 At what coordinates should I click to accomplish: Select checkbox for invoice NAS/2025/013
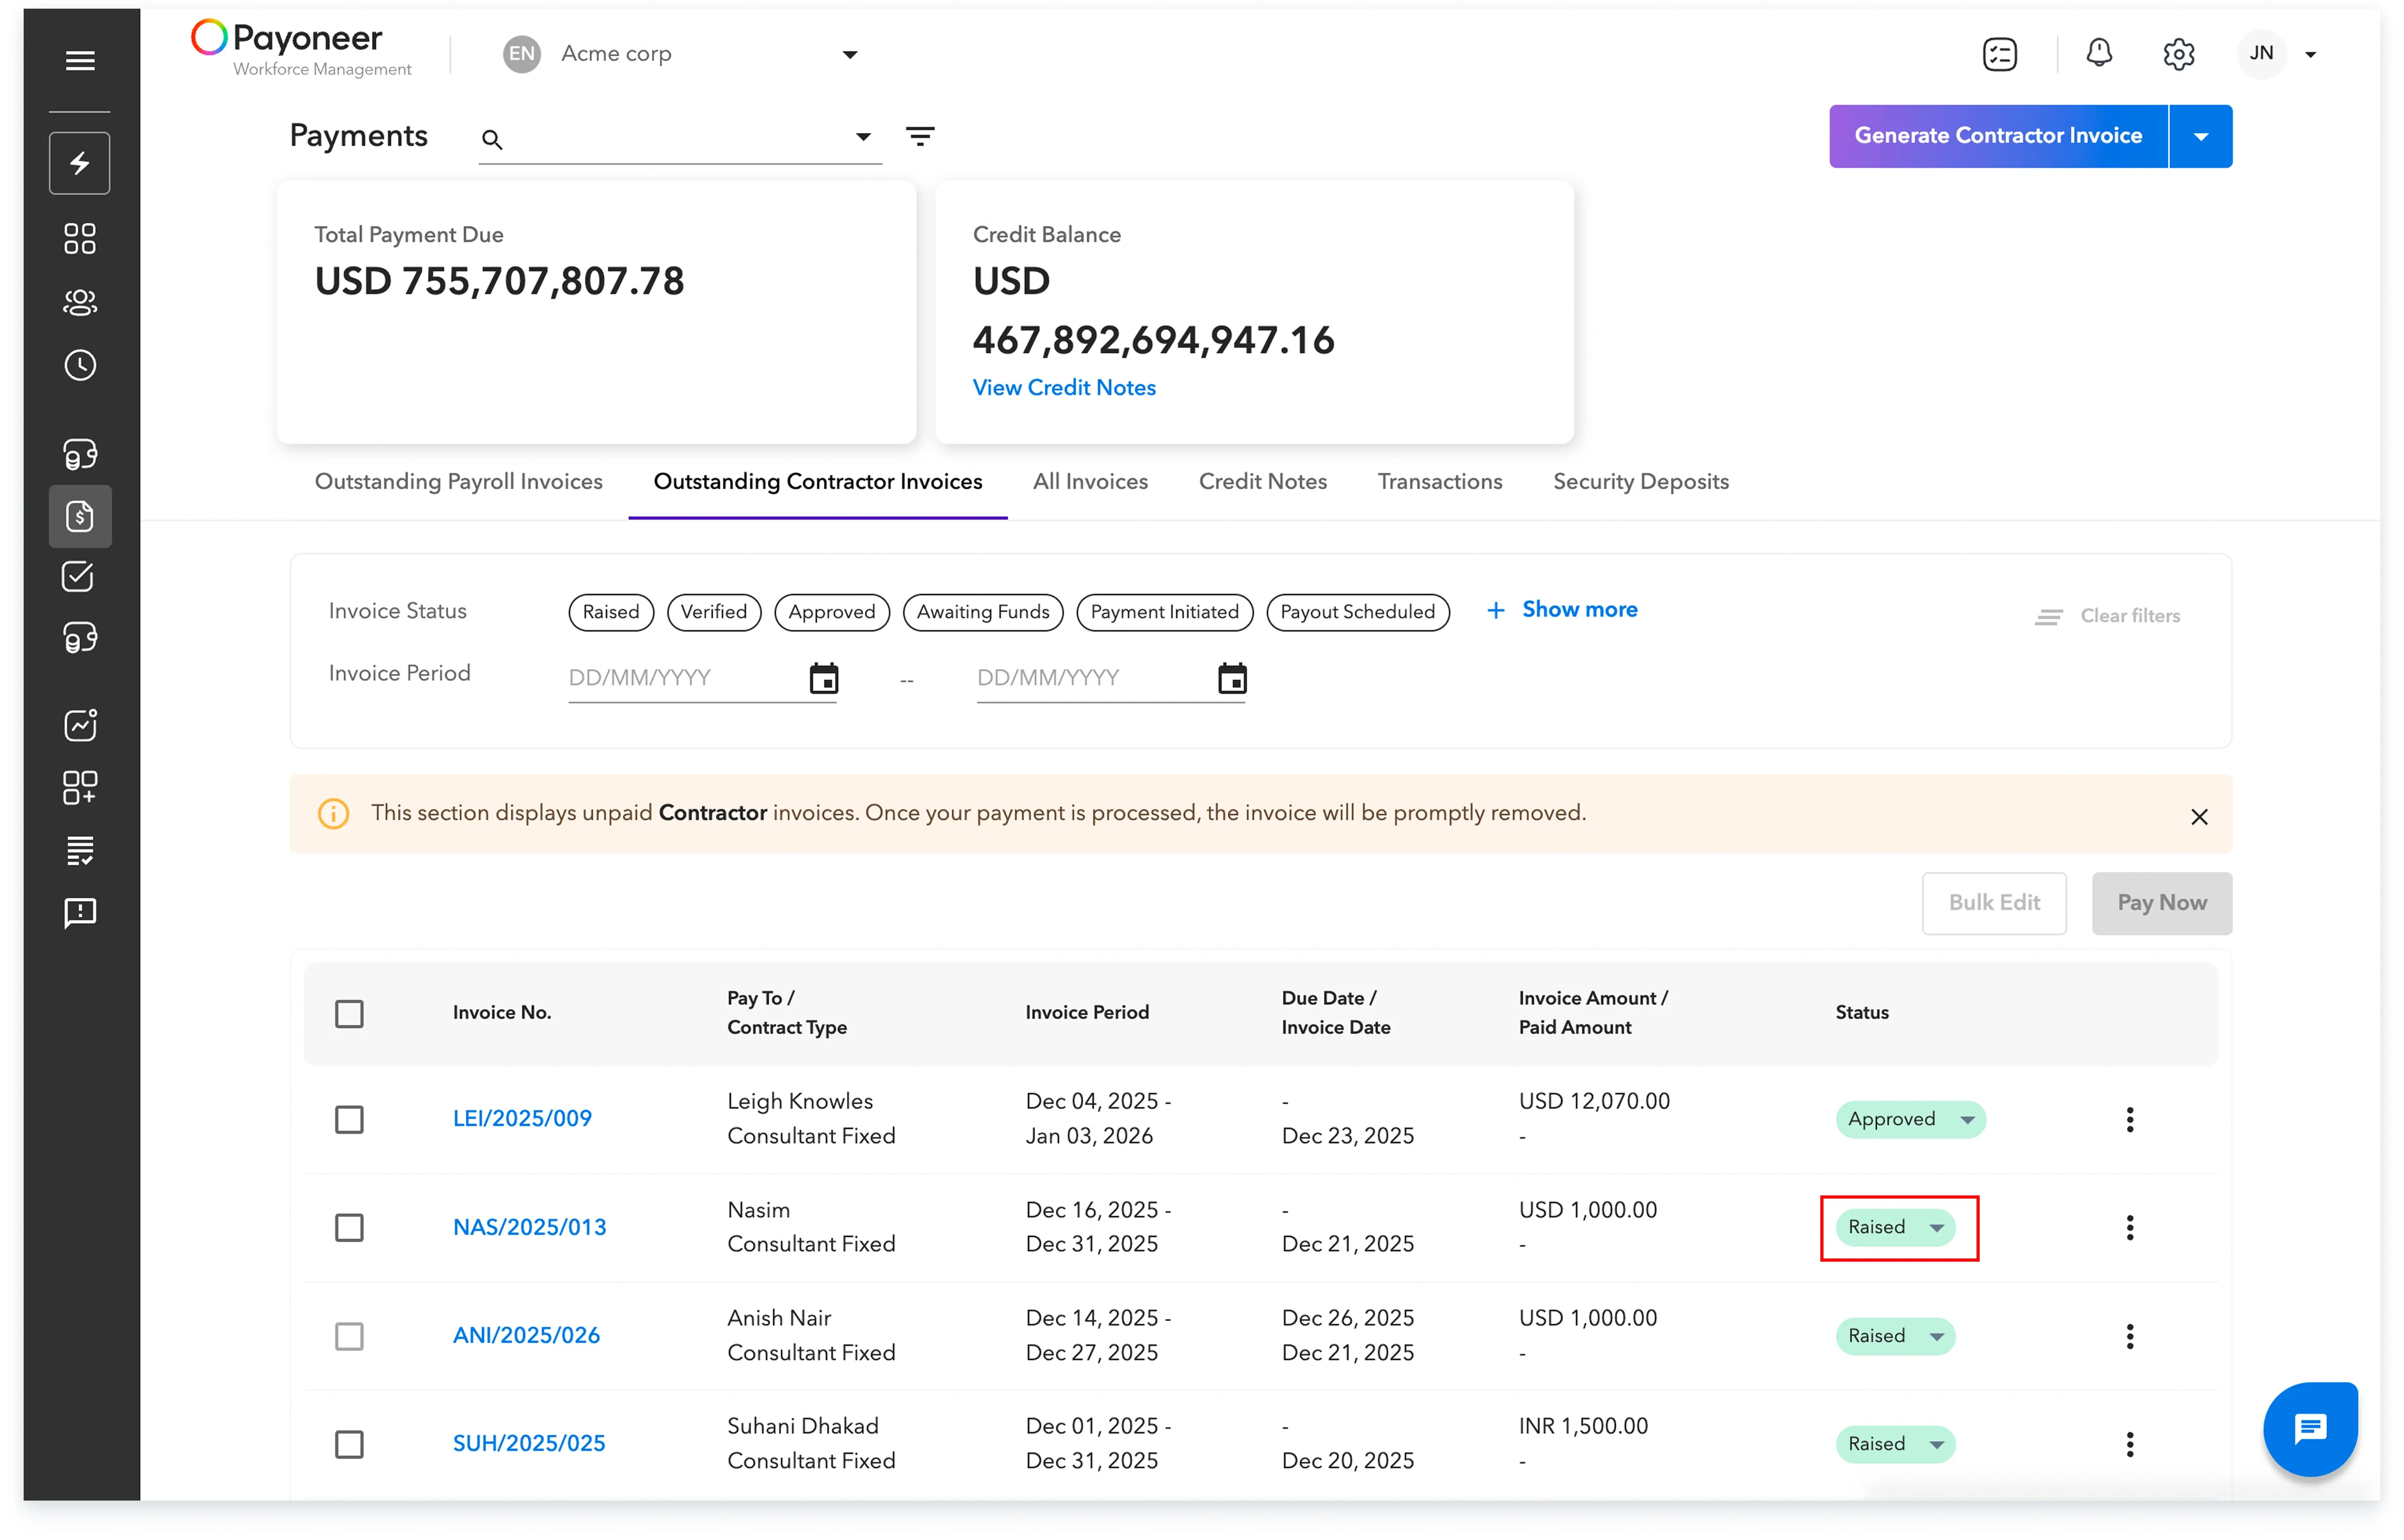point(349,1227)
